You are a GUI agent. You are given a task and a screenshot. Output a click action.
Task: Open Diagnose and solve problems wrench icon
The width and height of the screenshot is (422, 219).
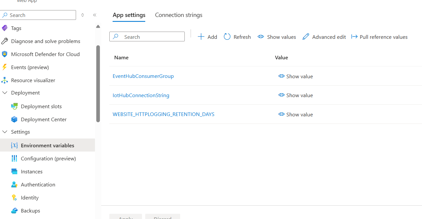pyautogui.click(x=5, y=41)
